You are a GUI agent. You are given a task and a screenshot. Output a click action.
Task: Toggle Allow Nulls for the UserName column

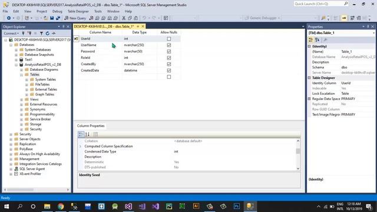click(169, 45)
